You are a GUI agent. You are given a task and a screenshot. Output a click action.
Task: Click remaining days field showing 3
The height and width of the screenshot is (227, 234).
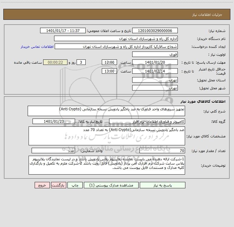click(x=81, y=62)
